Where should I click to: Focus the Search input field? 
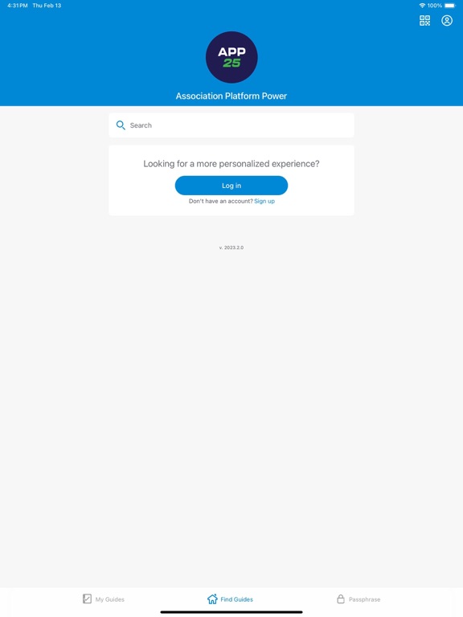(231, 125)
